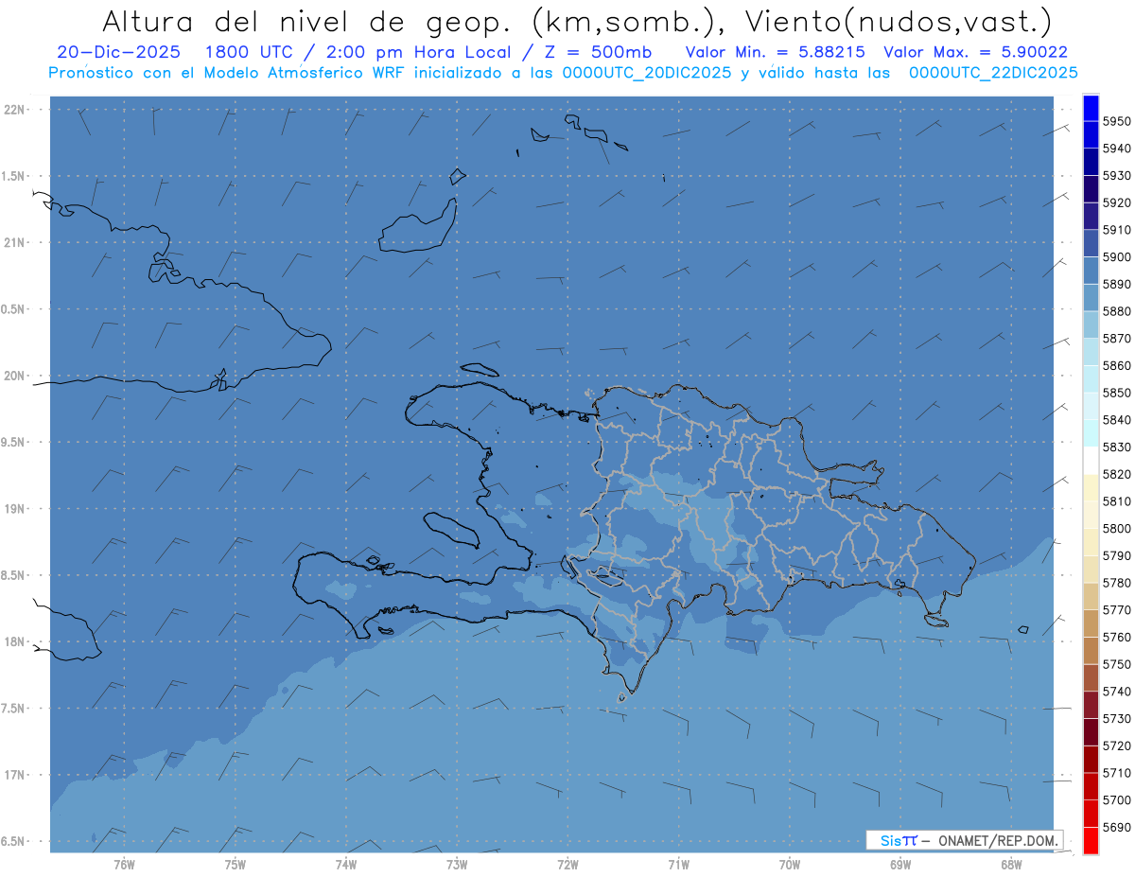Click the colorbar segment between 5880 and 5870
The height and width of the screenshot is (877, 1135).
click(x=1091, y=324)
